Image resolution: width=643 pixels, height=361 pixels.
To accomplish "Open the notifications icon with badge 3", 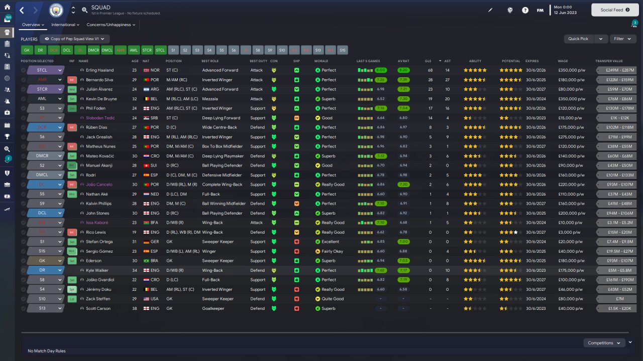I will coord(634,24).
